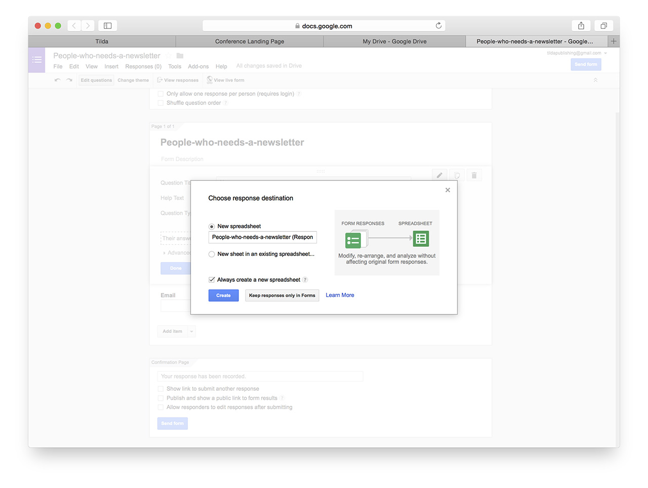Viewport: 648px width, 488px height.
Task: Open the Responses (0) menu
Action: (143, 66)
